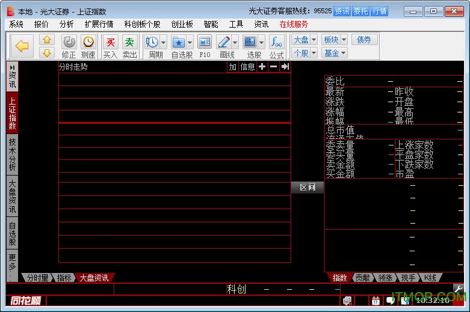This screenshot has height=312, width=470.
Task: Open the 修正 correction tool
Action: [x=69, y=46]
